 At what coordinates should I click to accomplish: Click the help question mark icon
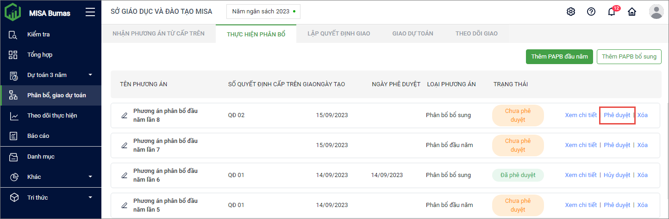click(x=591, y=12)
